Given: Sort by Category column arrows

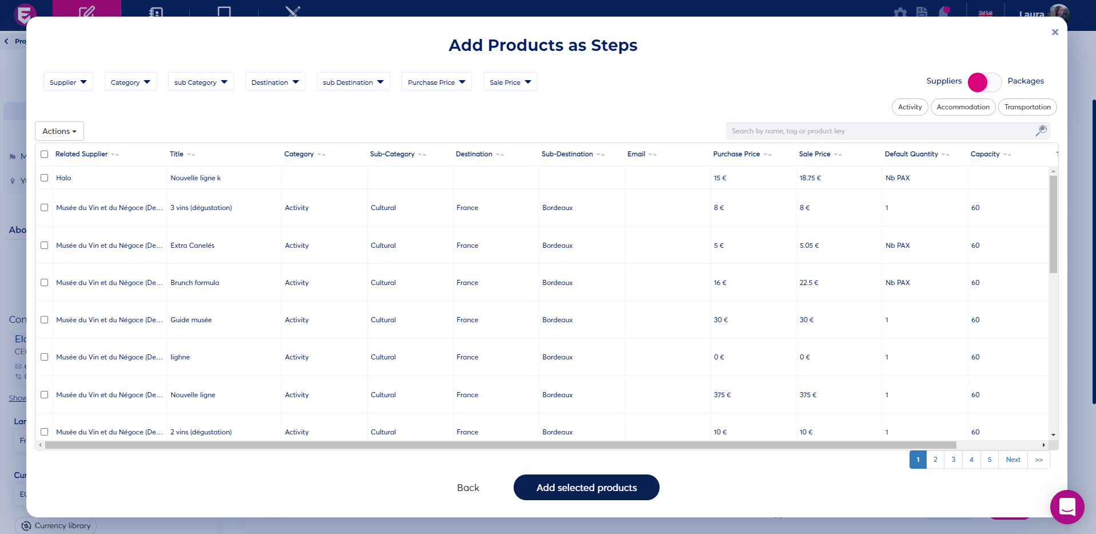Looking at the screenshot, I should click(321, 155).
